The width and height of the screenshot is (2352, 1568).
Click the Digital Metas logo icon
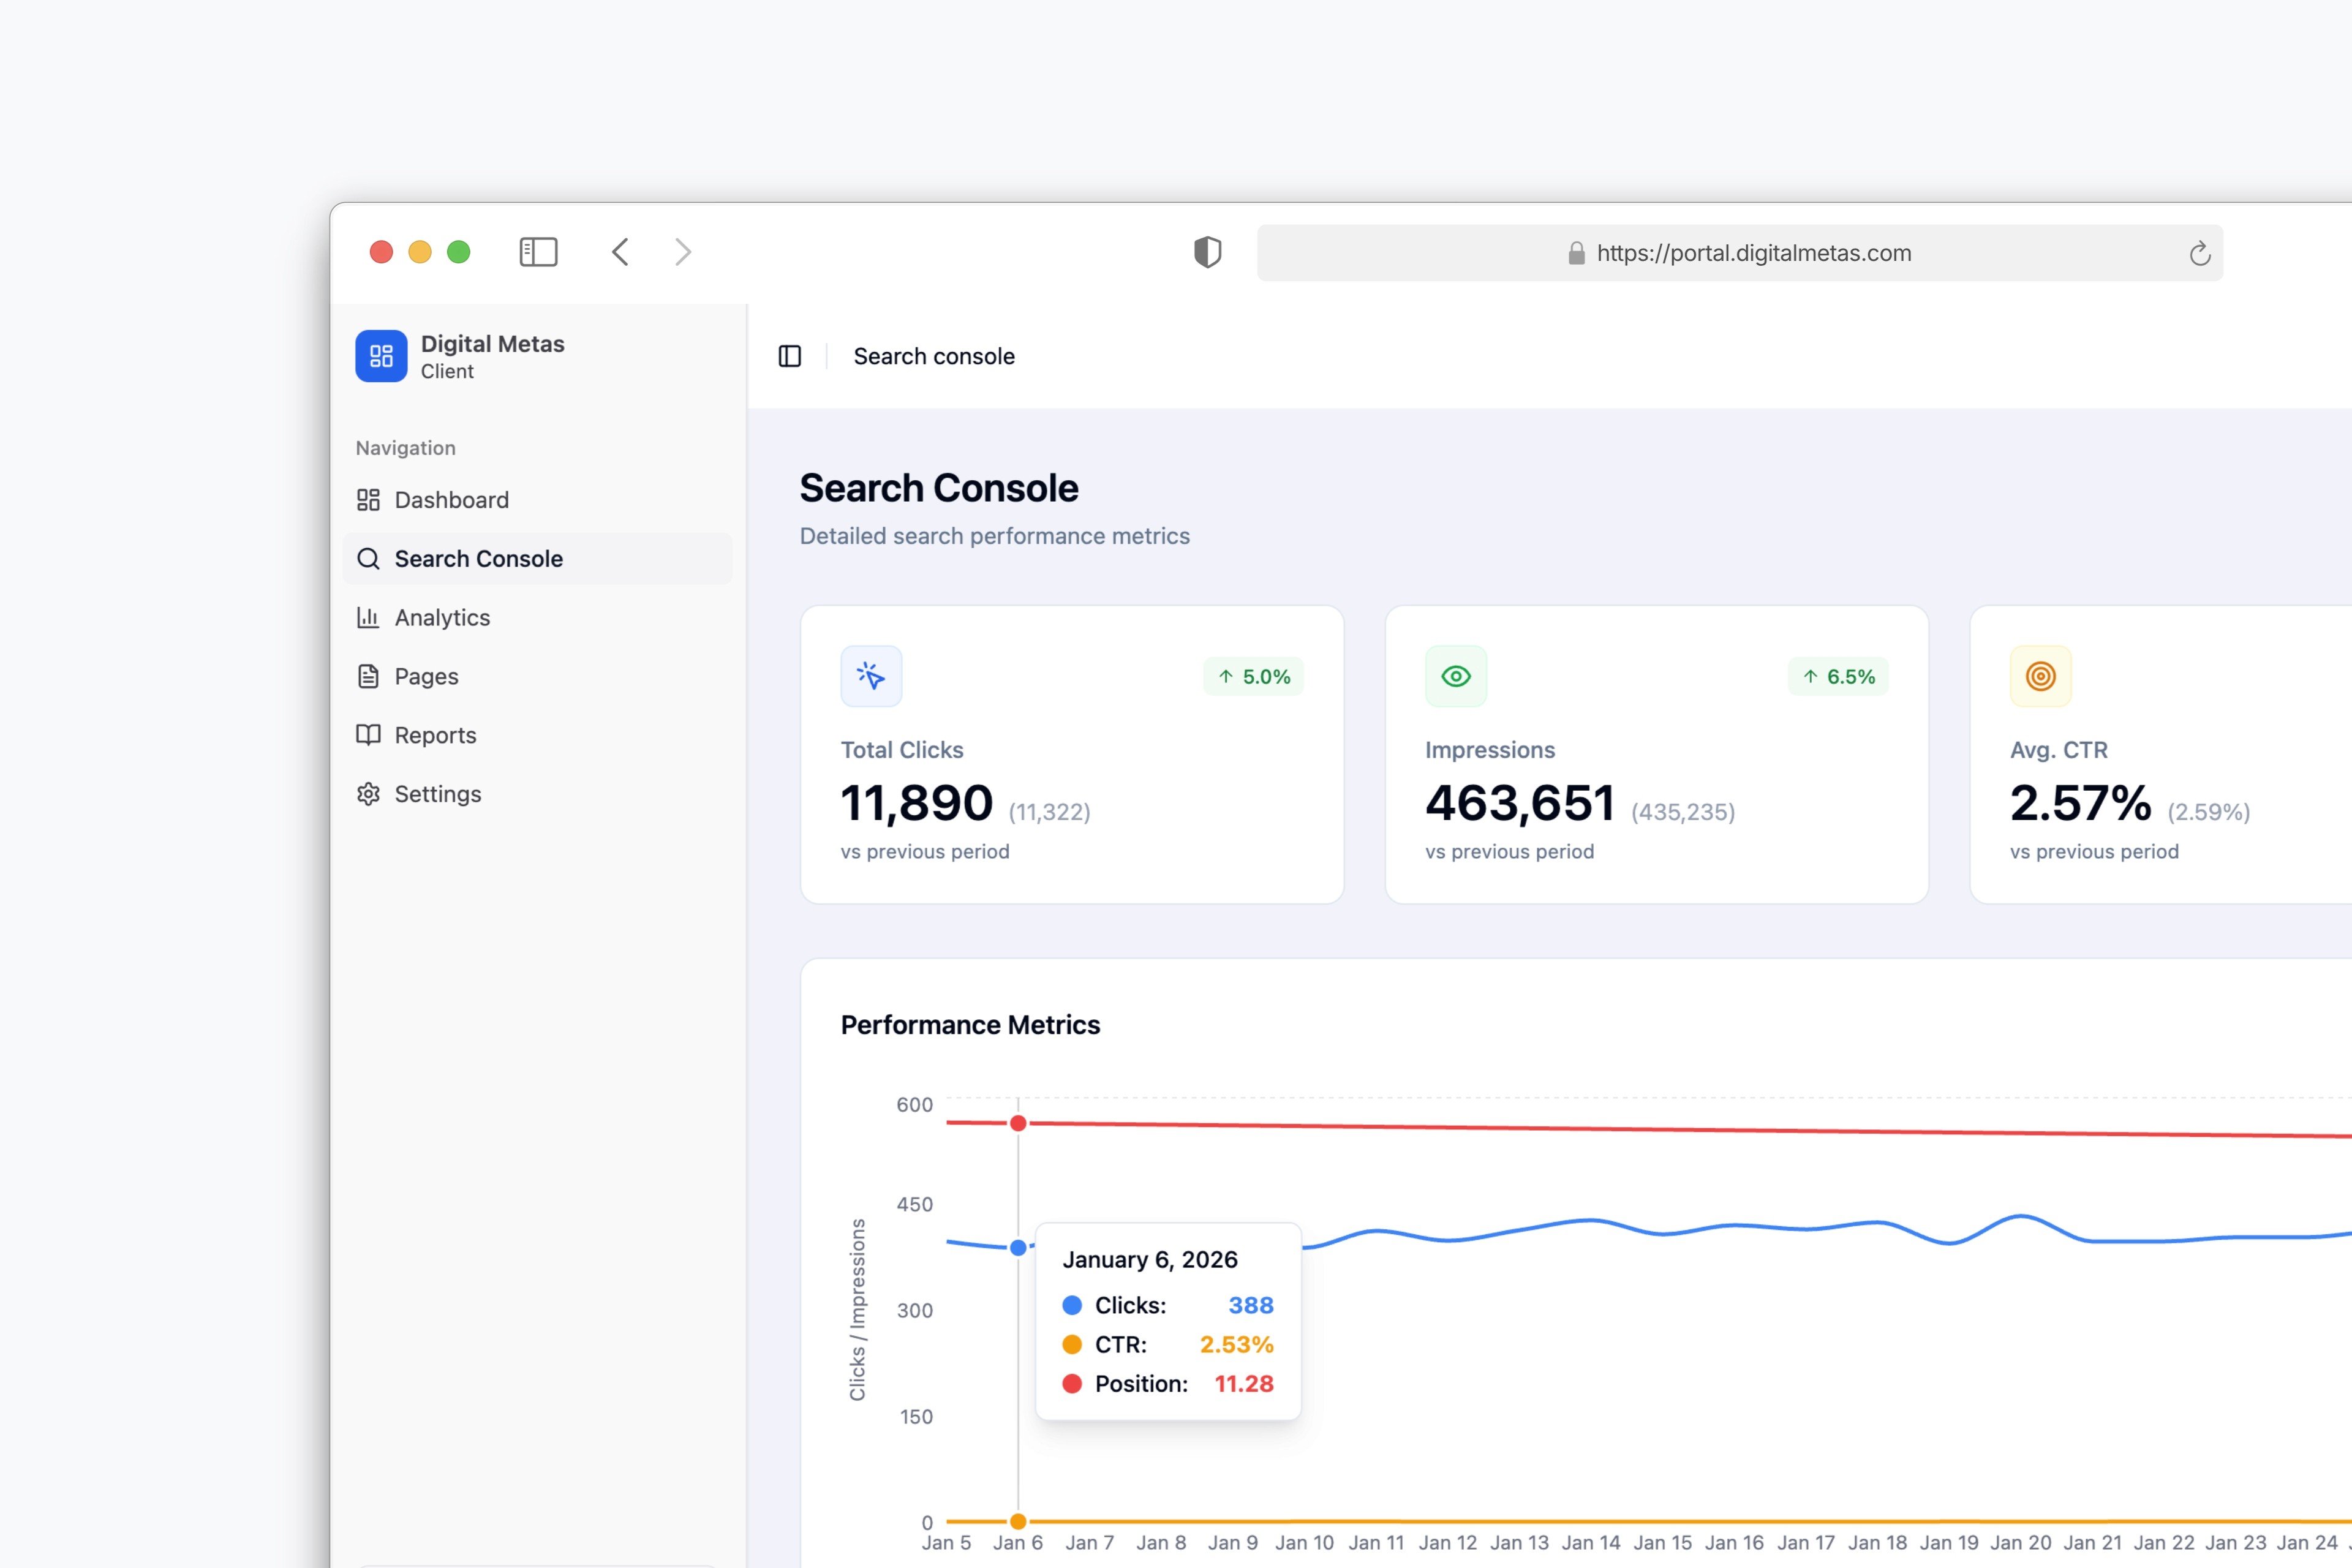[x=381, y=356]
